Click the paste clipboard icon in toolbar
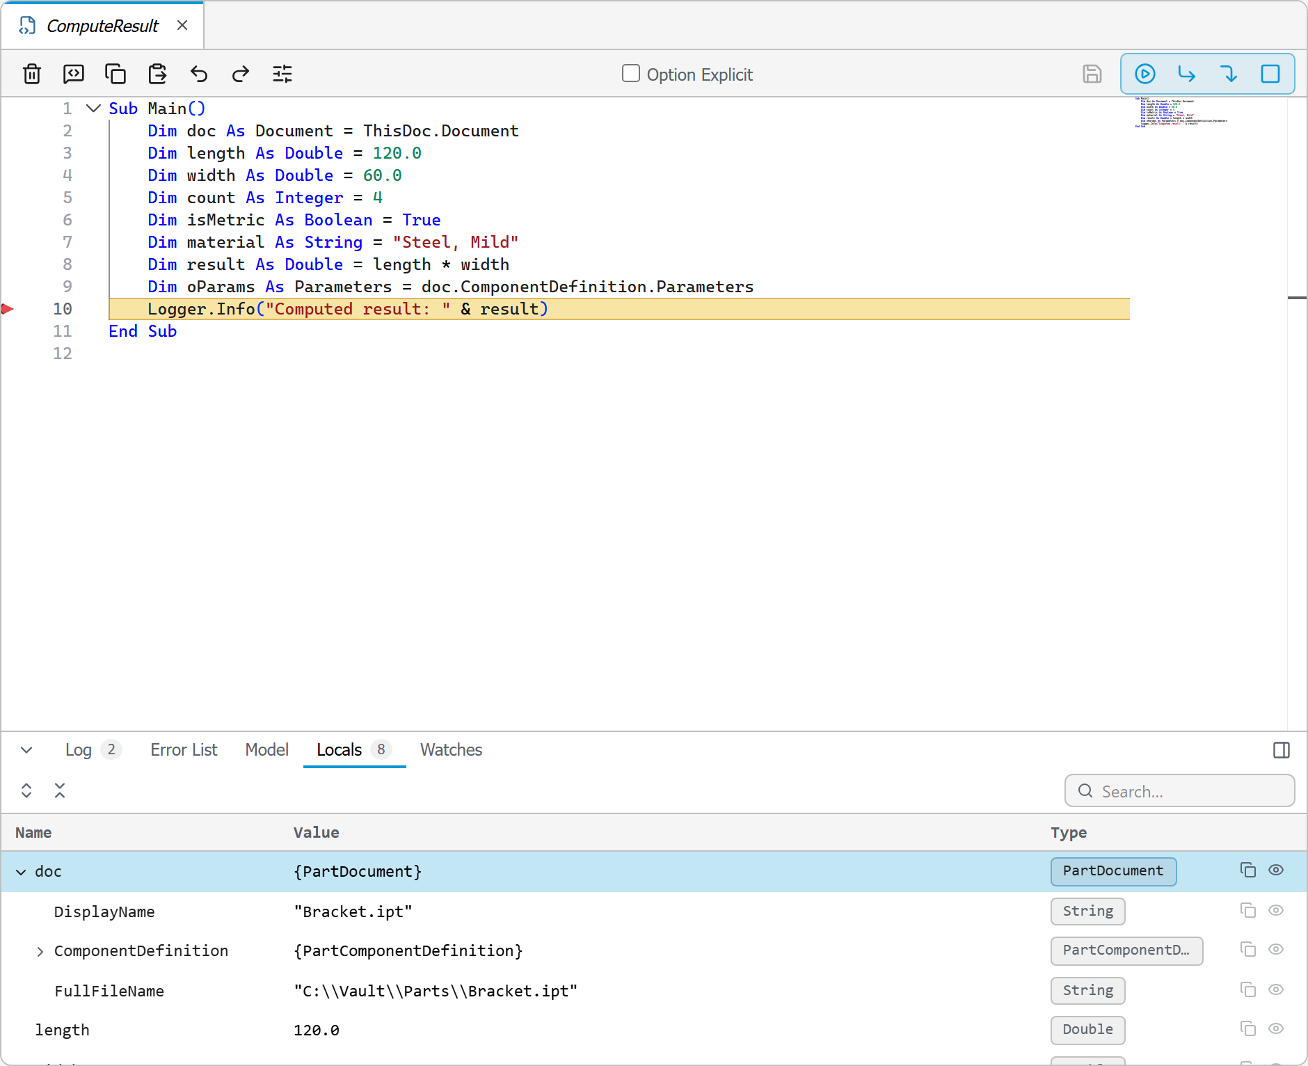 coord(157,74)
